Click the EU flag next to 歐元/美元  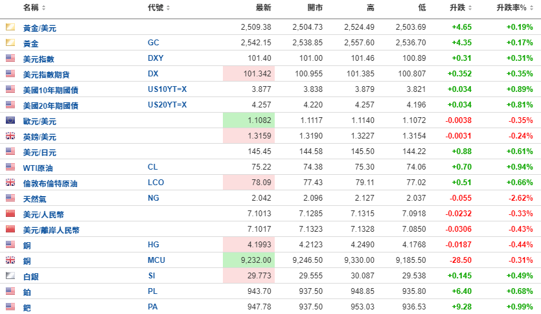coord(10,120)
